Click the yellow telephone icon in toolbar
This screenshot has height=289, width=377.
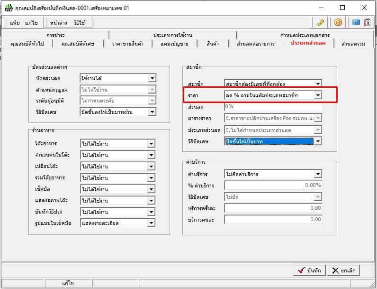(321, 22)
